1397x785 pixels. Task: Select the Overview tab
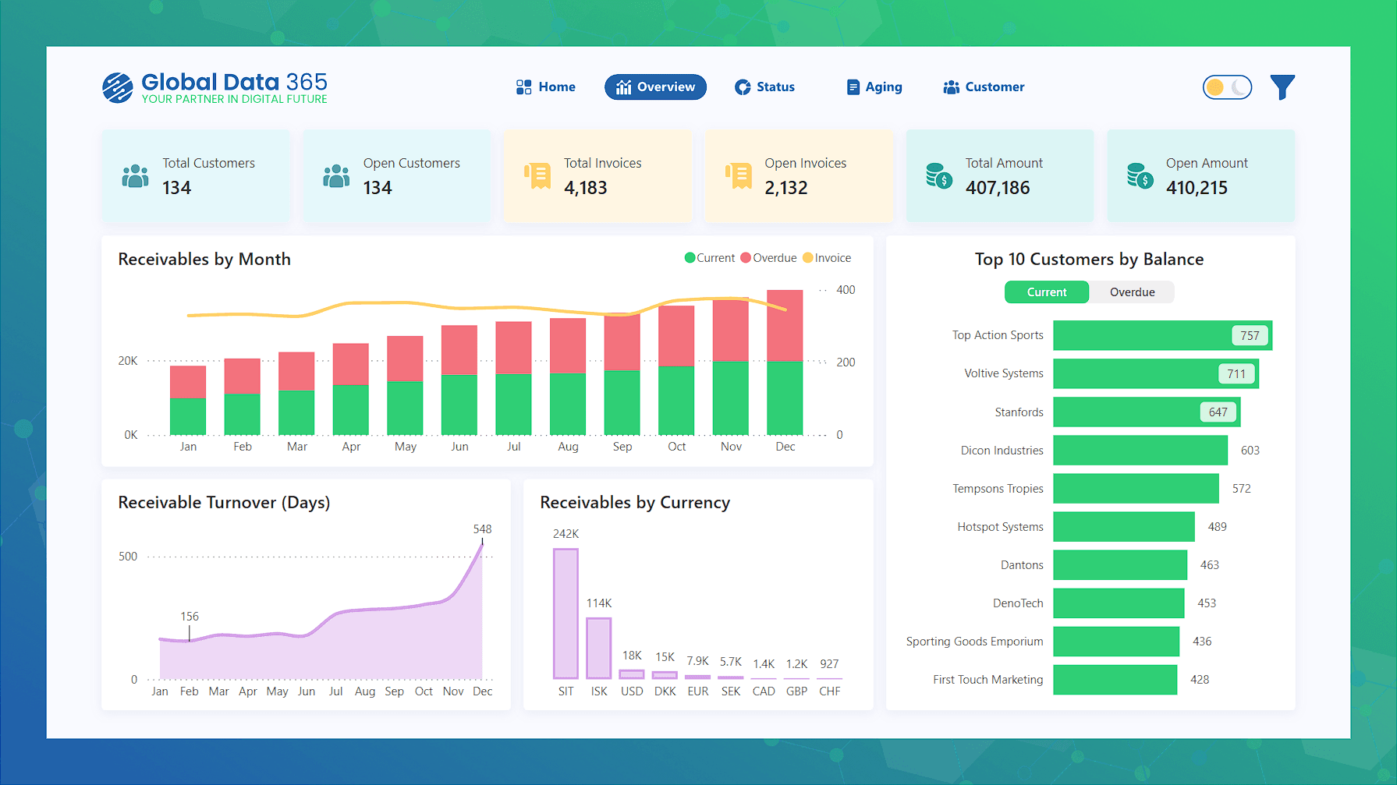point(655,87)
